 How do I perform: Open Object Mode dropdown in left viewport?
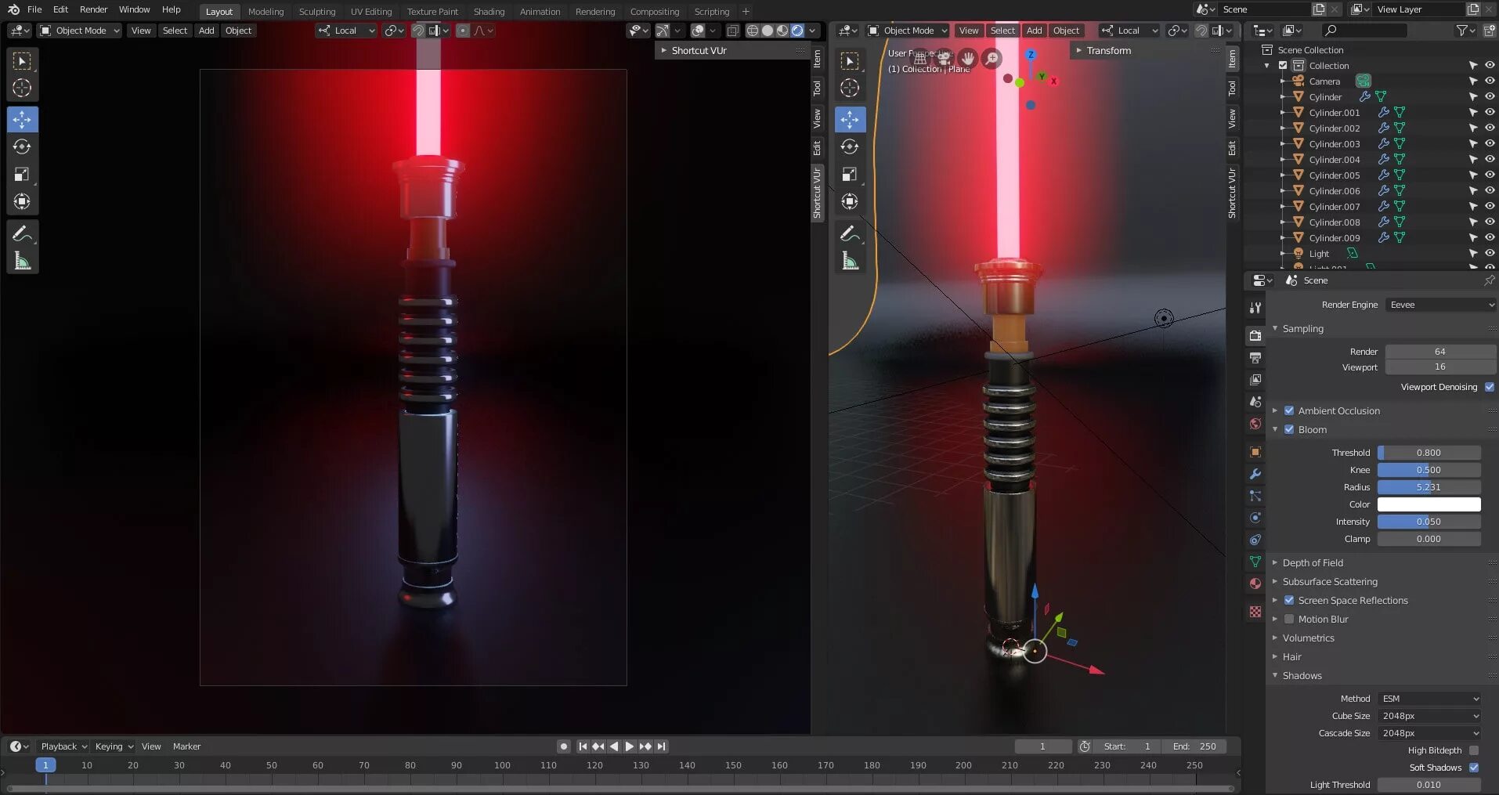(x=80, y=31)
